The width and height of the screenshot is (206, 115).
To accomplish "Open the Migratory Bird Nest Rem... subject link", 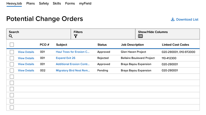I will pos(73,70).
